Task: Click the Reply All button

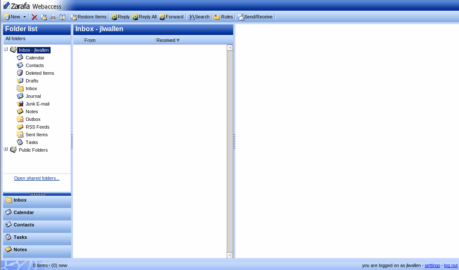Action: (144, 17)
